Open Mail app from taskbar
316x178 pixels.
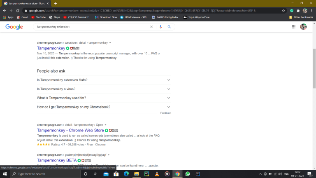[106, 174]
